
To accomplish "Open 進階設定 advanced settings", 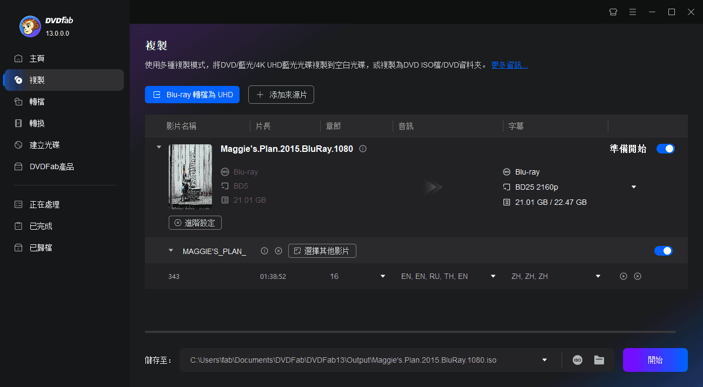I will pyautogui.click(x=195, y=223).
